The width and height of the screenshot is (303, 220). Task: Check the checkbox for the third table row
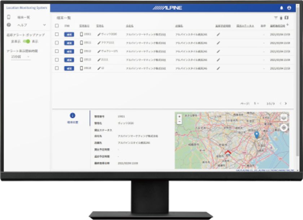[x=57, y=51]
